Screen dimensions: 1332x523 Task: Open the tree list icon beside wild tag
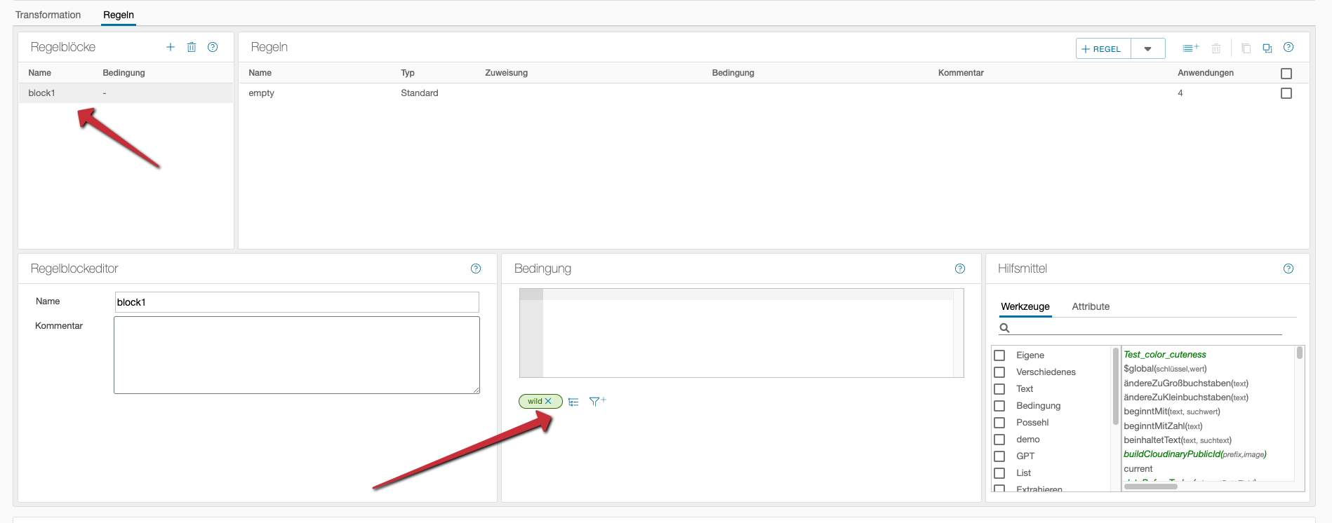tap(574, 402)
